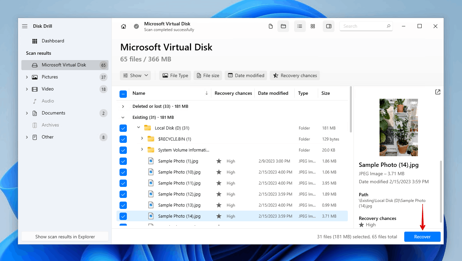
Task: Click the scan completed checkmark icon
Action: (x=136, y=26)
